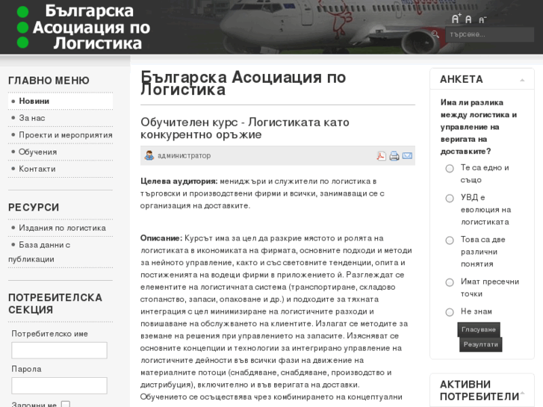Screen dimensions: 543x407
Task: Click the poll question 'Има ли разлика...' text
Action: 478,127
